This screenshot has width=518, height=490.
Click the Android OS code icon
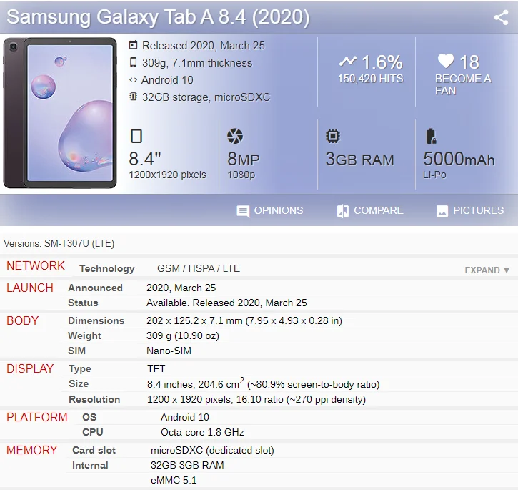coord(133,79)
